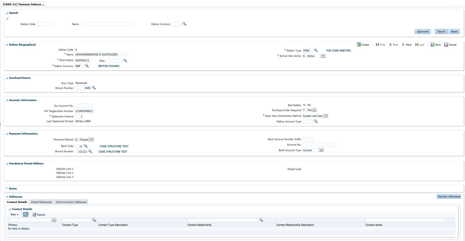465x241 pixels.
Task: Click the Branch Number lookup icon
Action: point(90,151)
